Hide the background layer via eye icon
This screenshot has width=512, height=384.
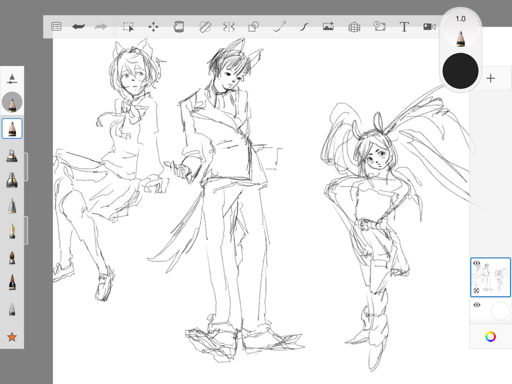click(x=477, y=305)
